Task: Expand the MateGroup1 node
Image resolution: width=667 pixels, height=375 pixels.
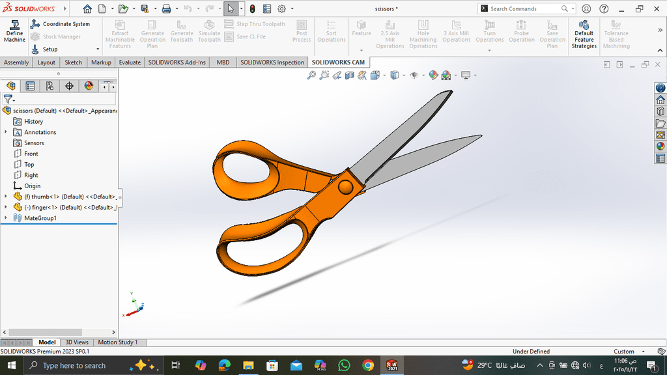Action: 6,218
